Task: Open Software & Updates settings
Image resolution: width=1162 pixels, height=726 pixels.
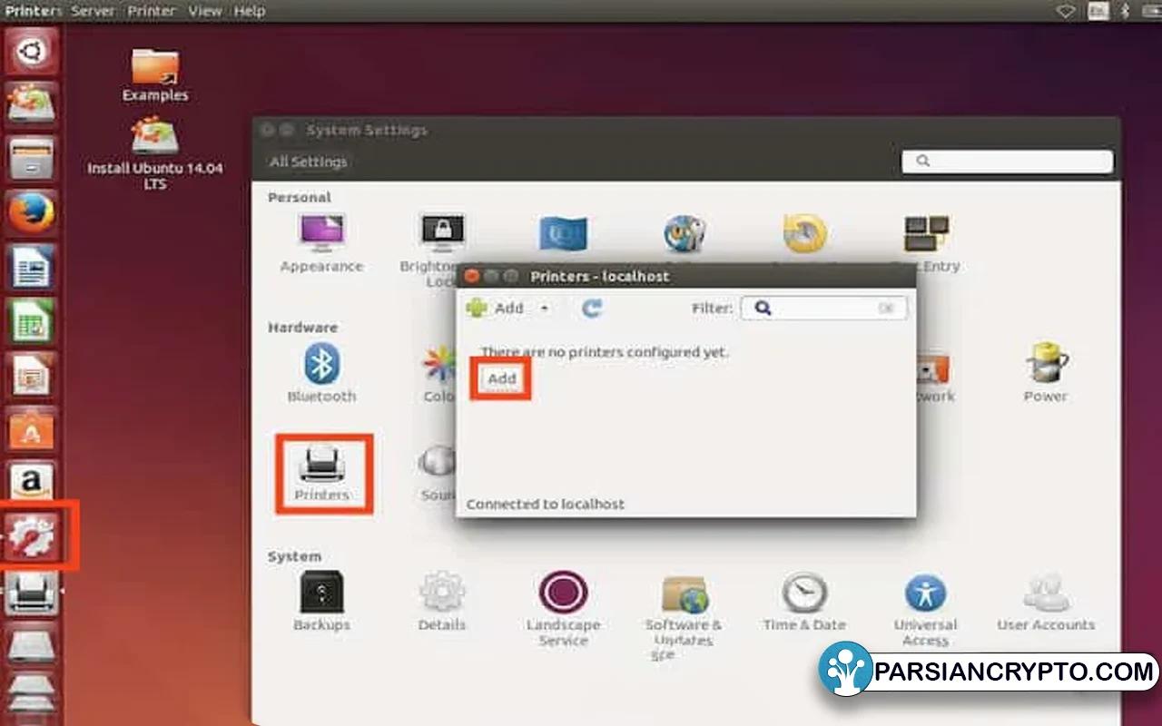Action: 684,614
